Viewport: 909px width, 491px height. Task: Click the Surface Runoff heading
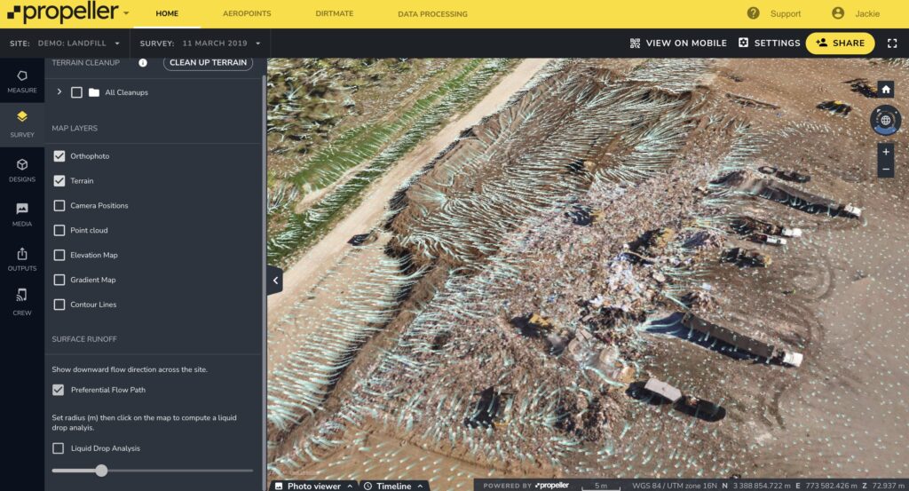coord(84,339)
